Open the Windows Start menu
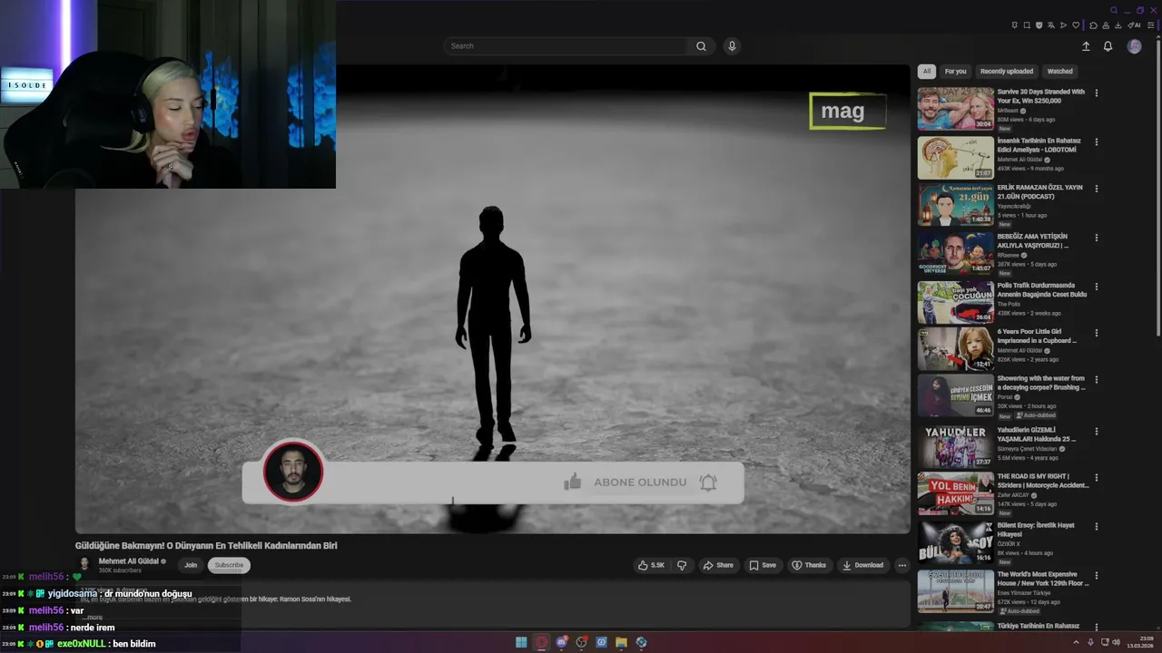Screen dimensions: 1162x653 pos(521,642)
